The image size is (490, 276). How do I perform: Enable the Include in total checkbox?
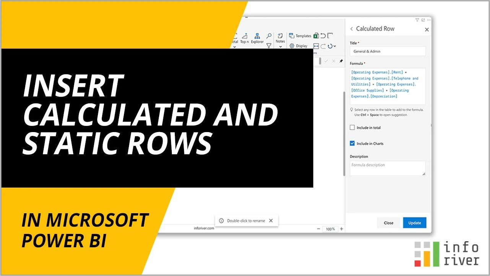[352, 127]
